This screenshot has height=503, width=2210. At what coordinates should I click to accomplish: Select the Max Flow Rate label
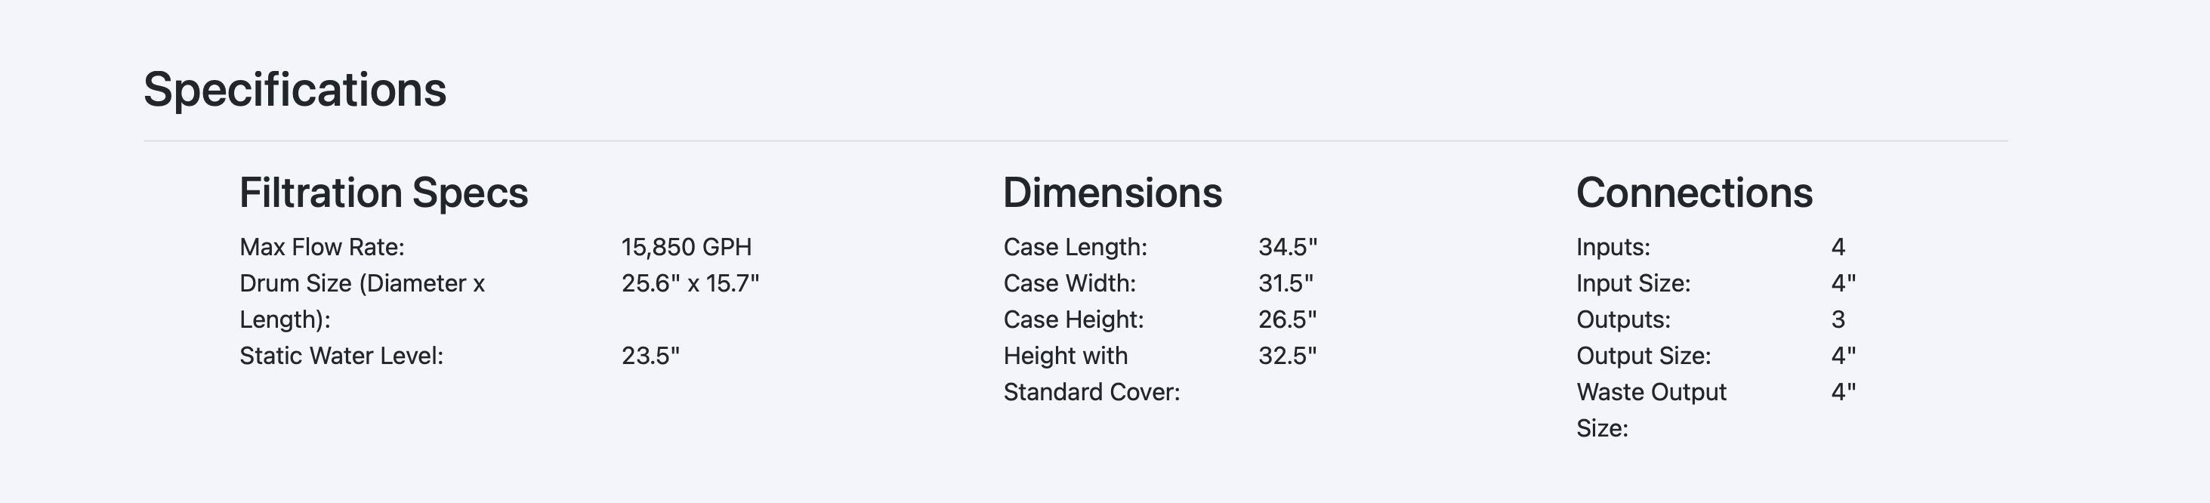322,247
